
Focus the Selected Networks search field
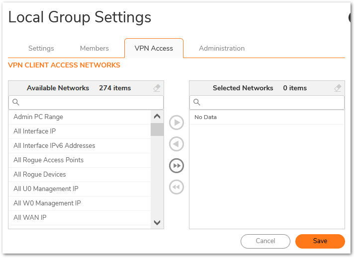tap(271, 103)
